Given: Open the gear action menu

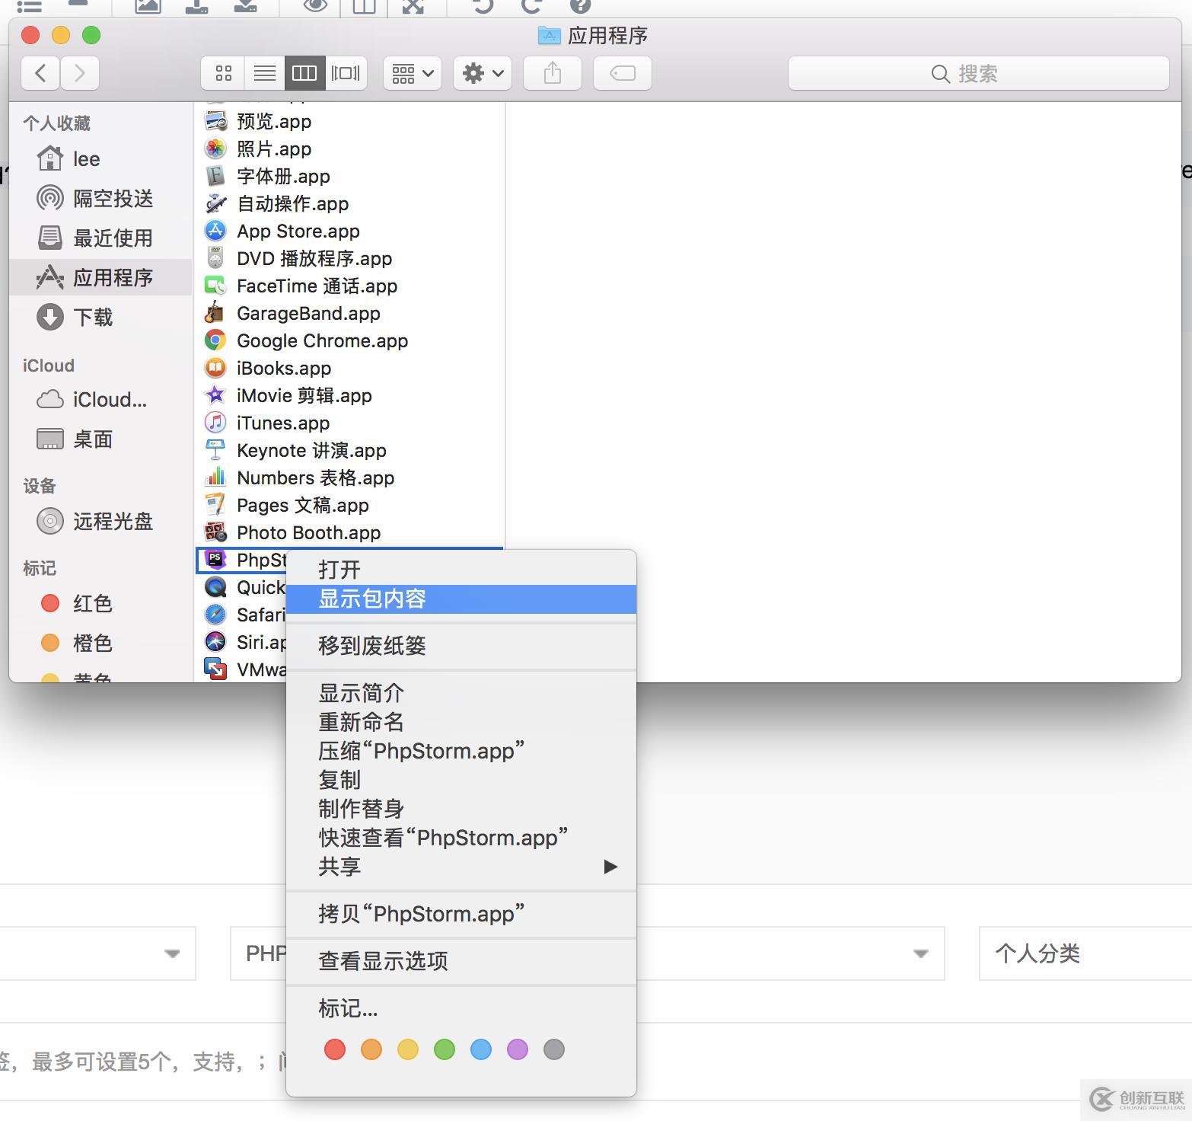Looking at the screenshot, I should coord(483,73).
